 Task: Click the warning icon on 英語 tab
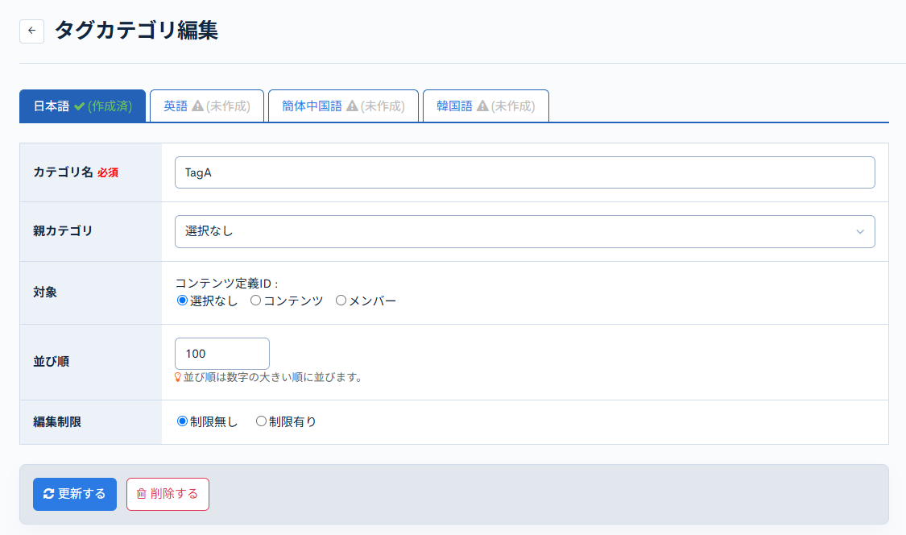point(196,106)
